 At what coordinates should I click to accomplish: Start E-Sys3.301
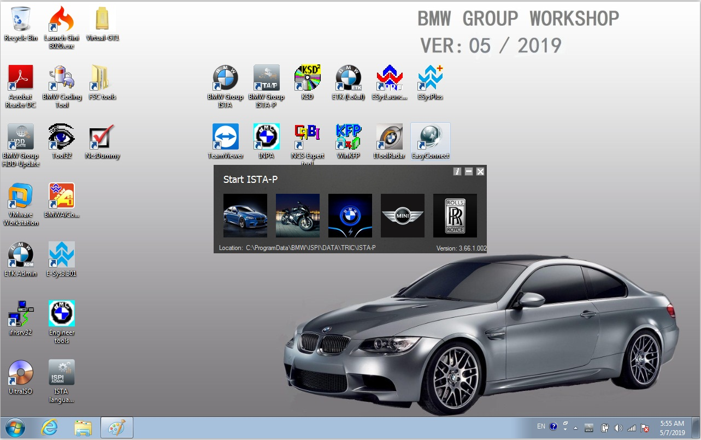click(x=61, y=255)
